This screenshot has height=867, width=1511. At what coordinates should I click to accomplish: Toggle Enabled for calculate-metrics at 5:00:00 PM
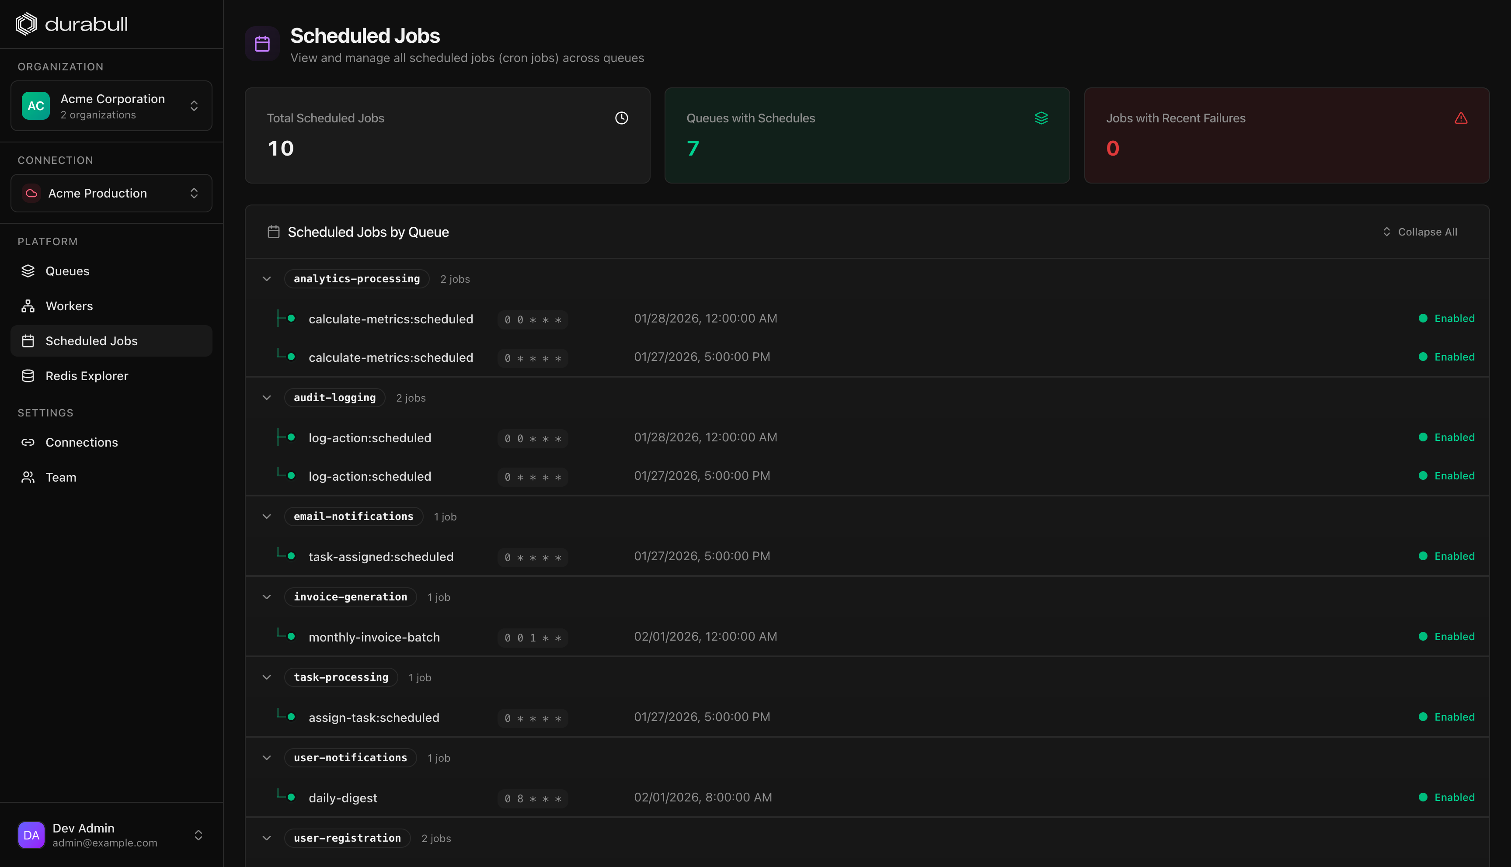coord(1447,357)
